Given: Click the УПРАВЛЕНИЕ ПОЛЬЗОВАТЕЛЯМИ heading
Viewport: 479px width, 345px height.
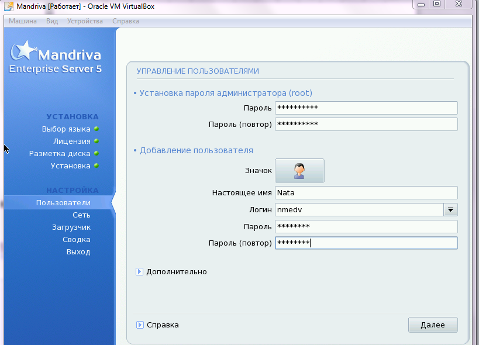Looking at the screenshot, I should pyautogui.click(x=198, y=71).
